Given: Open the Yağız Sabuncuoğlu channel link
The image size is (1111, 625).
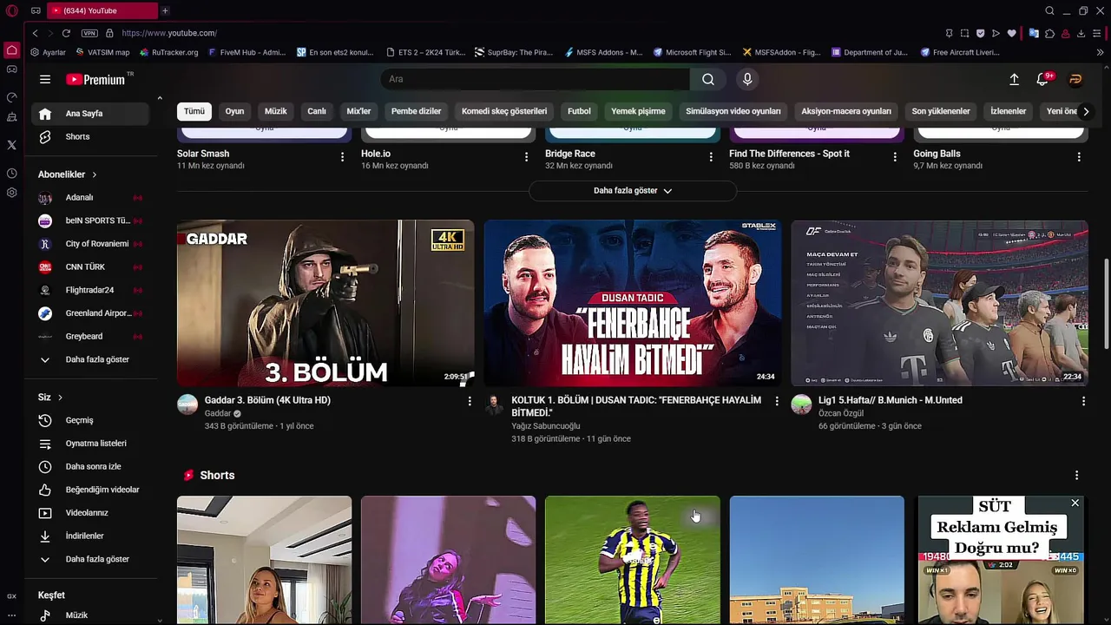Looking at the screenshot, I should pos(545,426).
